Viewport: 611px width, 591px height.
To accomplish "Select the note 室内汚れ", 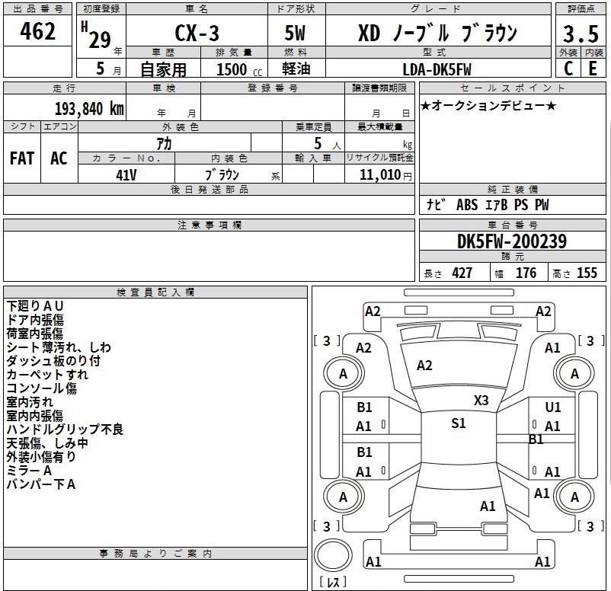I will [x=30, y=401].
